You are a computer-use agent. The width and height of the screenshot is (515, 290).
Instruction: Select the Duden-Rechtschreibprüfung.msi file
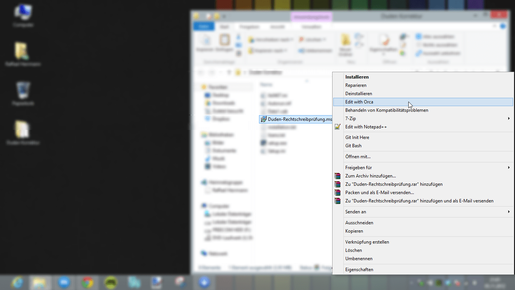[x=296, y=119]
